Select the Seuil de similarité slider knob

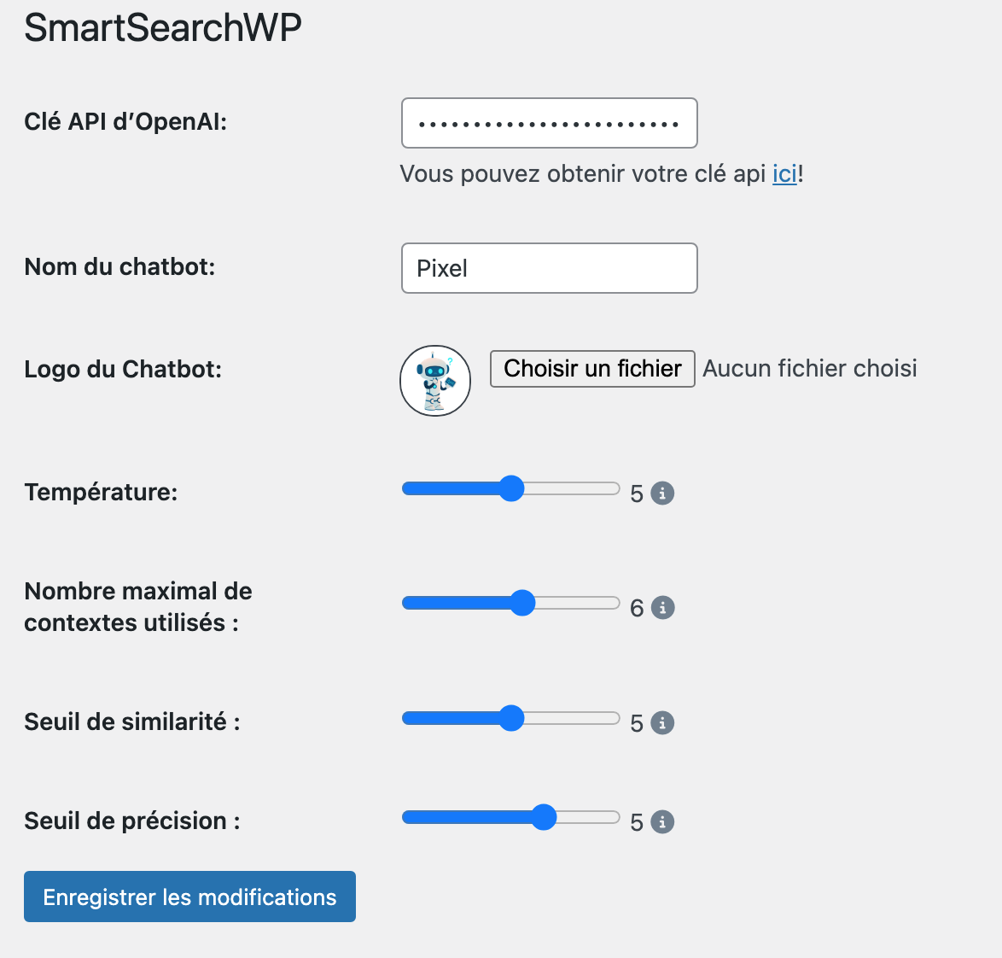(511, 718)
